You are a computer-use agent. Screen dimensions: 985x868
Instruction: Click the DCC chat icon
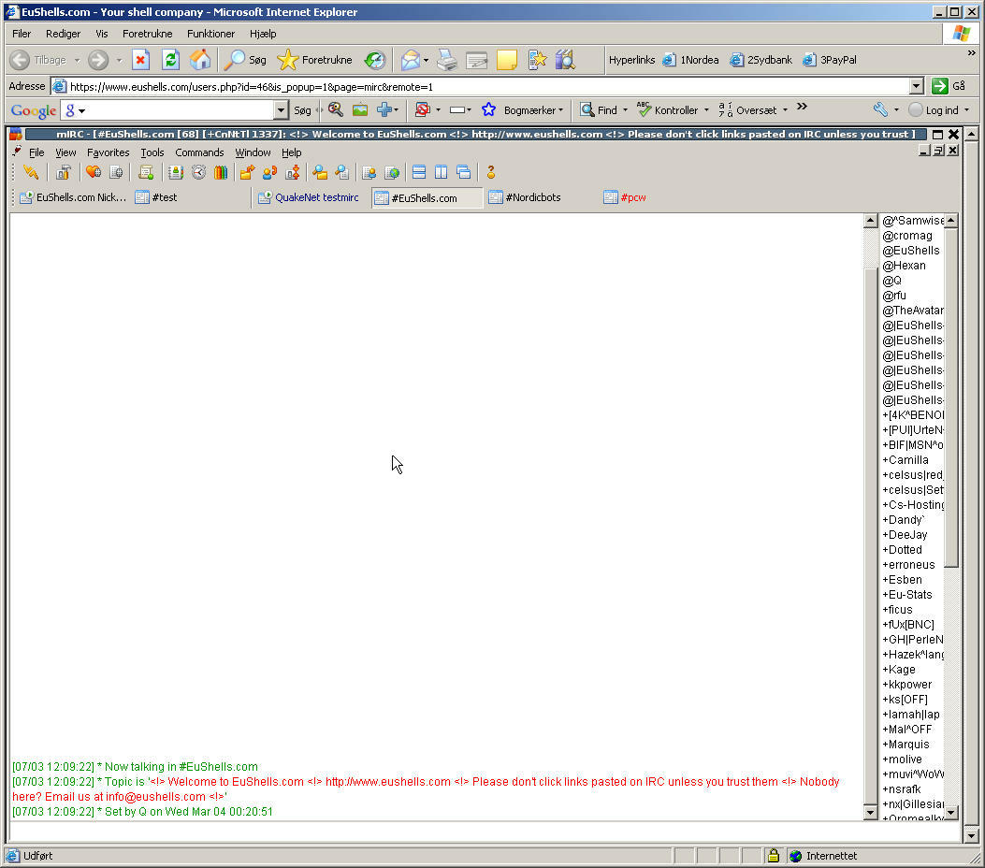[x=270, y=172]
